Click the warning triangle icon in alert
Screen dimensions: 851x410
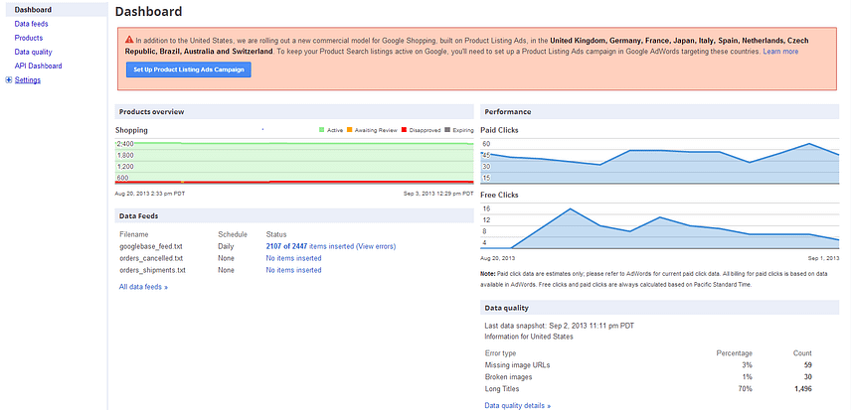[x=130, y=38]
